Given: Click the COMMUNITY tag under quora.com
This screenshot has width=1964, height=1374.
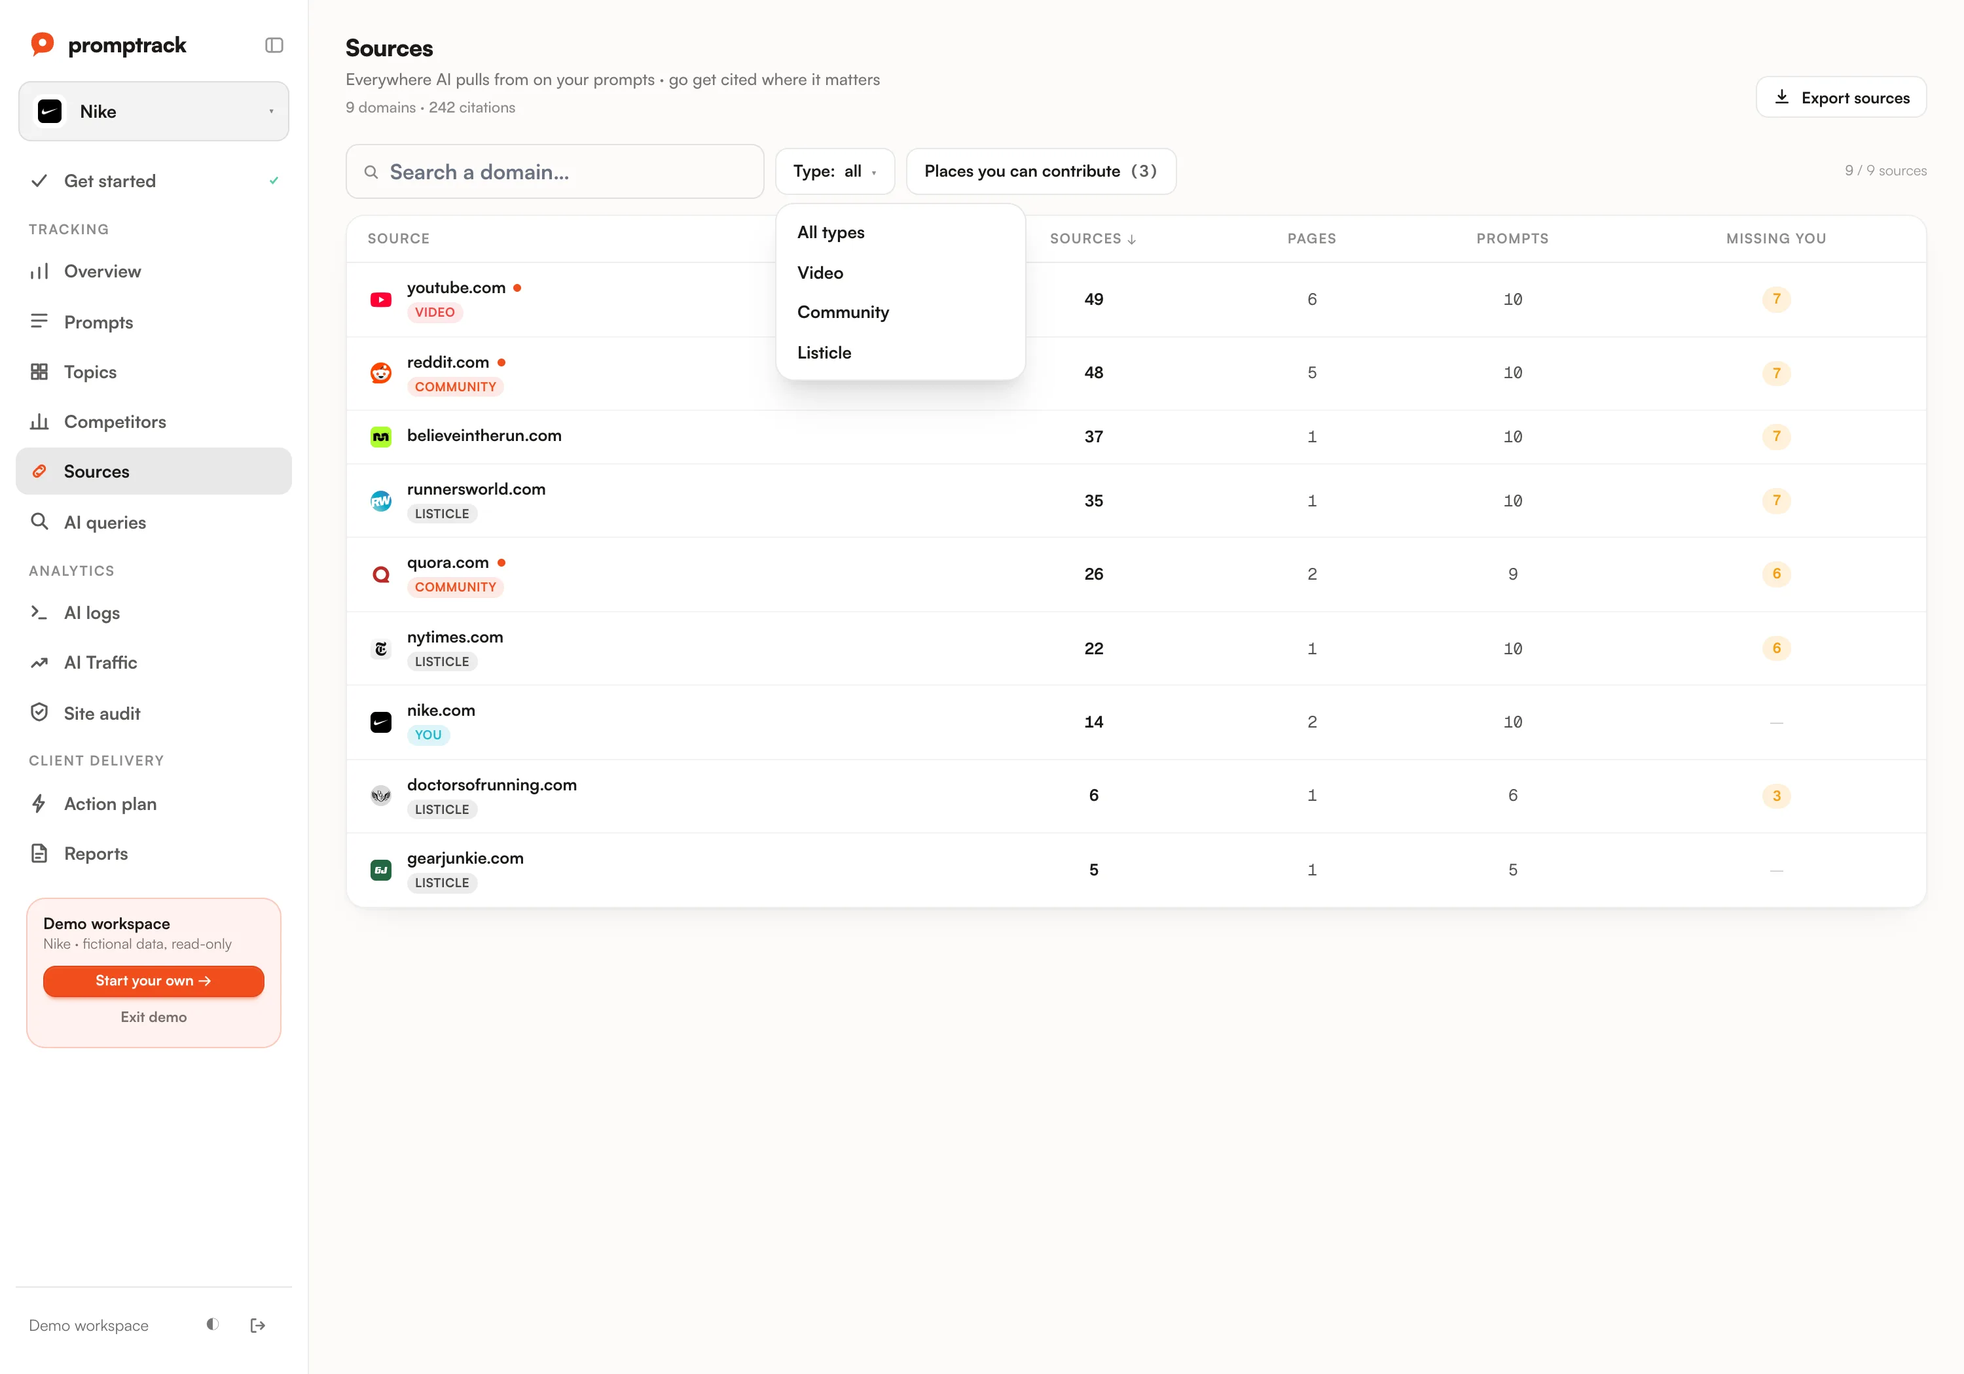Looking at the screenshot, I should (455, 588).
